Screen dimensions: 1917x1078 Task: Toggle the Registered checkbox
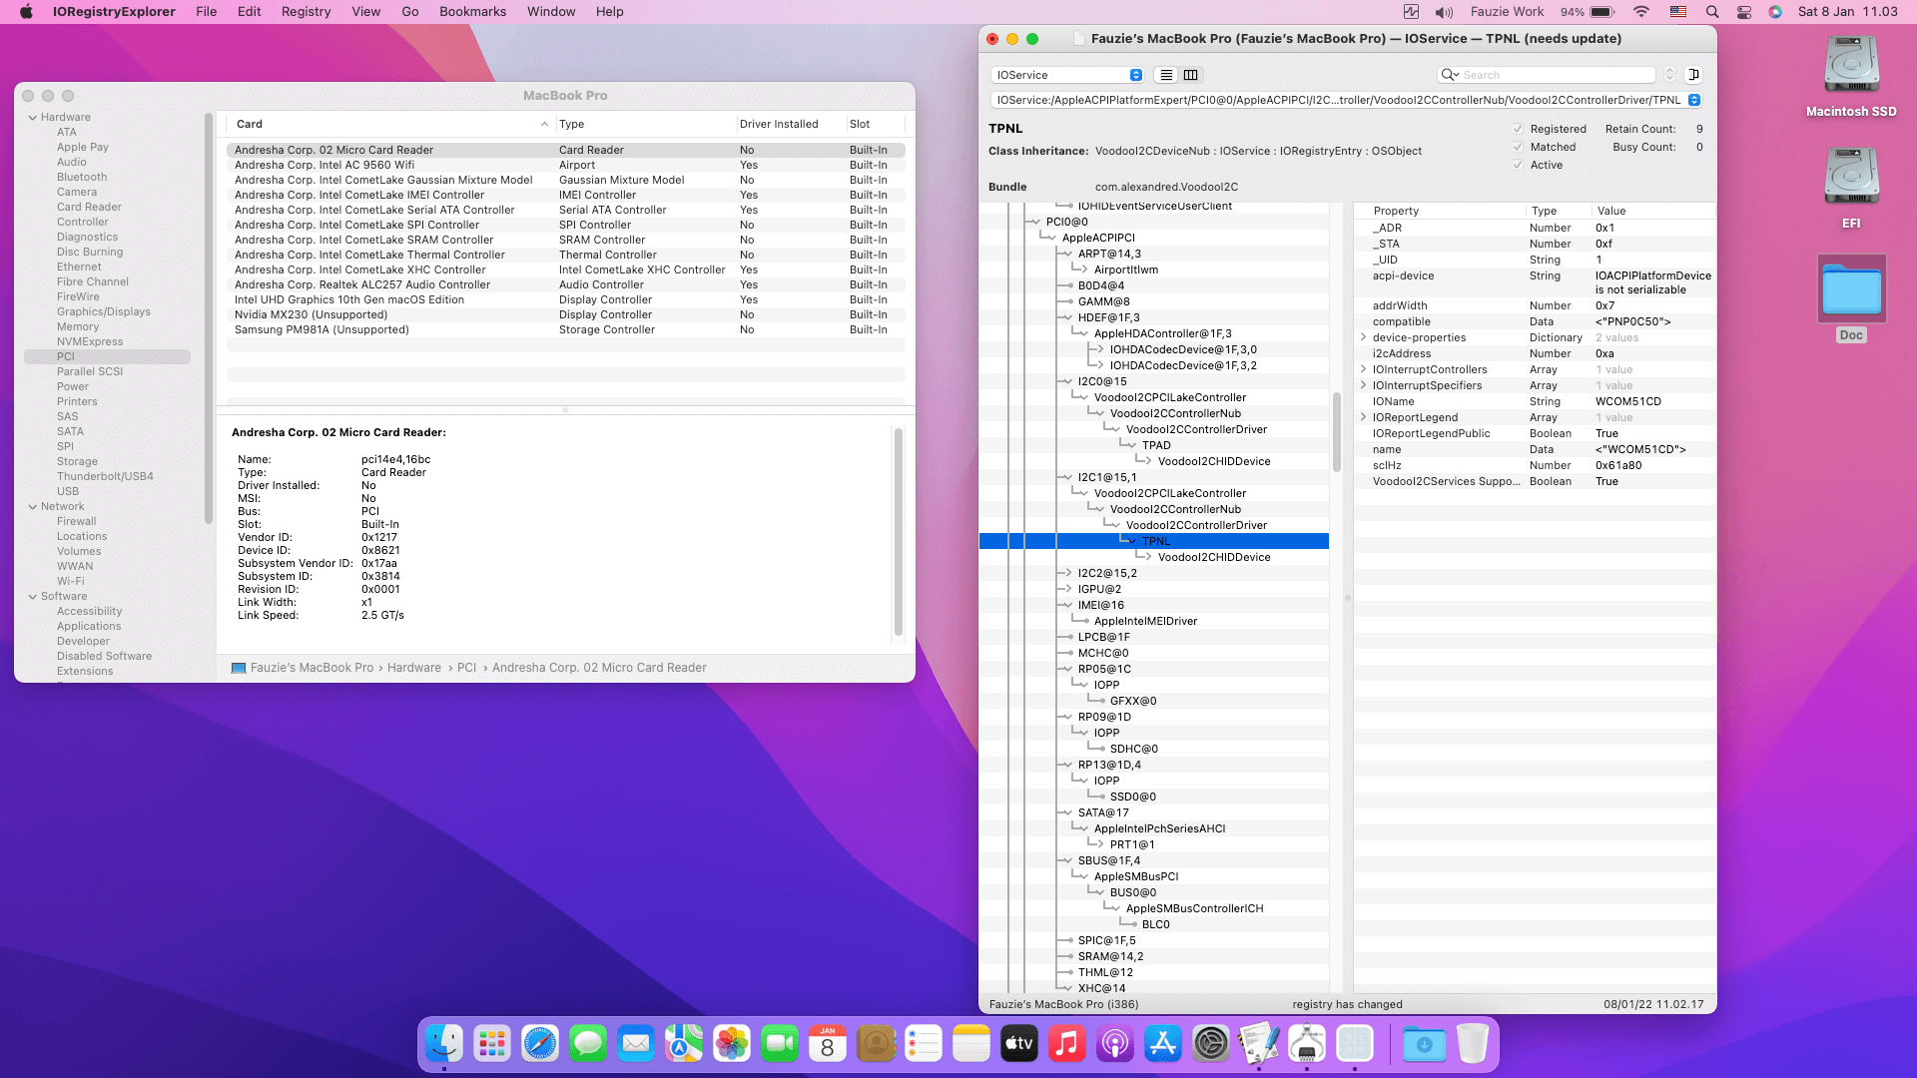[1518, 129]
